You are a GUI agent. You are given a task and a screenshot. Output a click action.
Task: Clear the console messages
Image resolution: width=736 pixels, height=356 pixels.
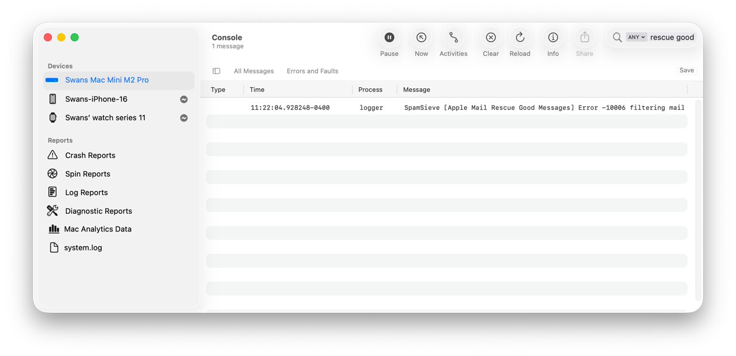click(x=490, y=38)
